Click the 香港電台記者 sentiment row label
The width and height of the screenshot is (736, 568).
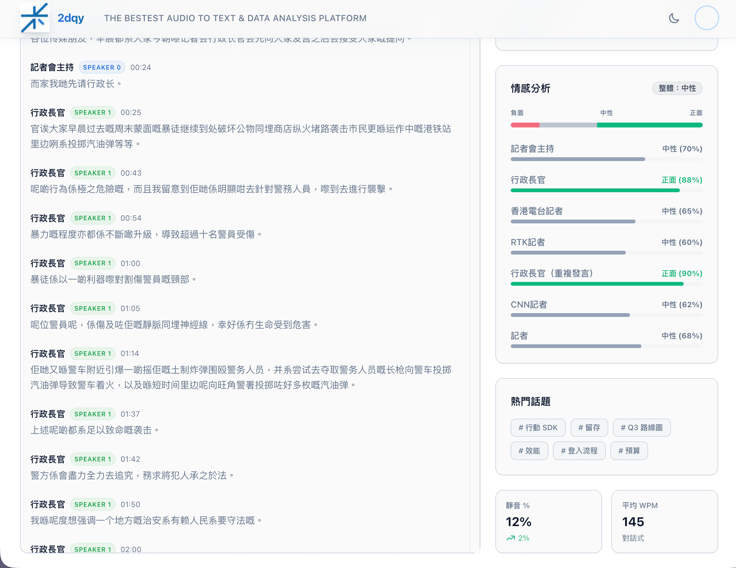pyautogui.click(x=537, y=211)
